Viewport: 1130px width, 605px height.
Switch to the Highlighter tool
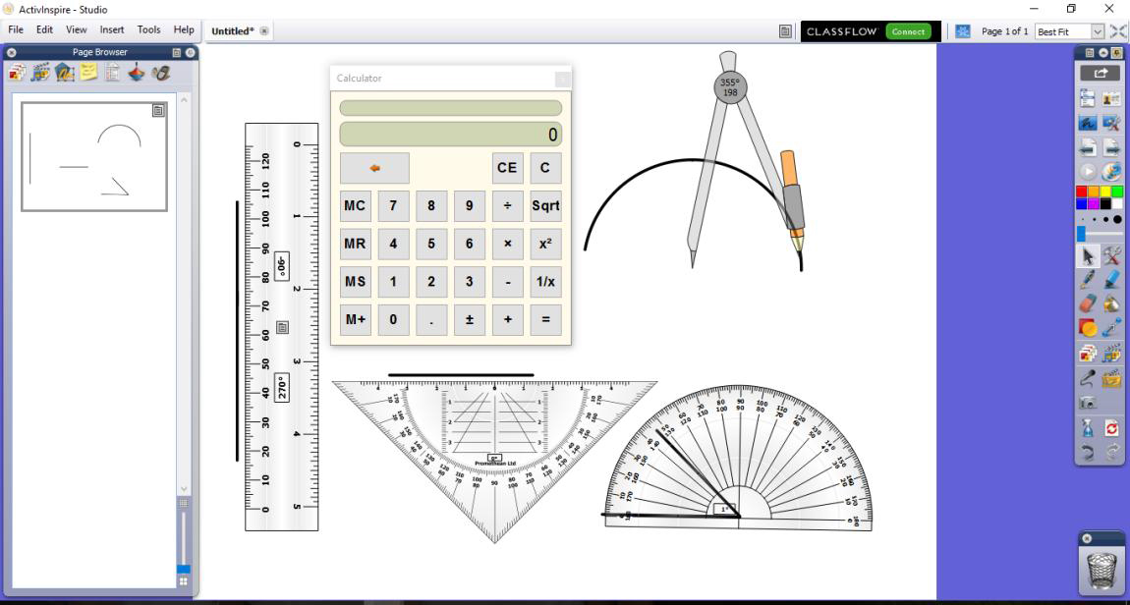1113,279
